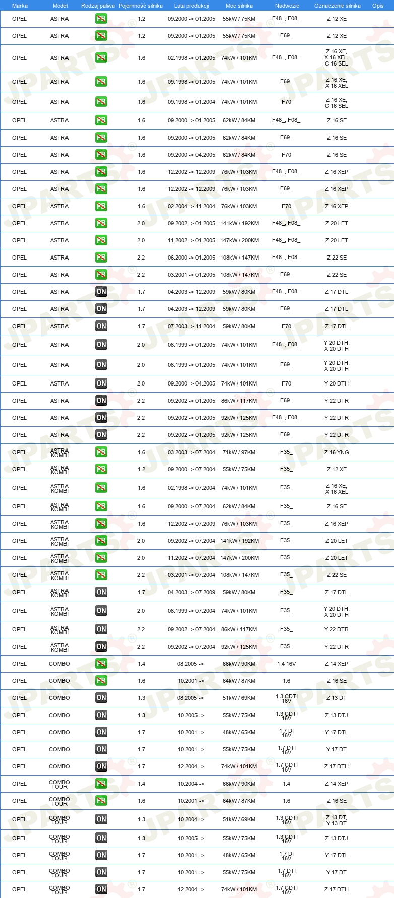394x898 pixels.
Task: Click the '71kW / 97KM' power cell
Action: click(239, 452)
